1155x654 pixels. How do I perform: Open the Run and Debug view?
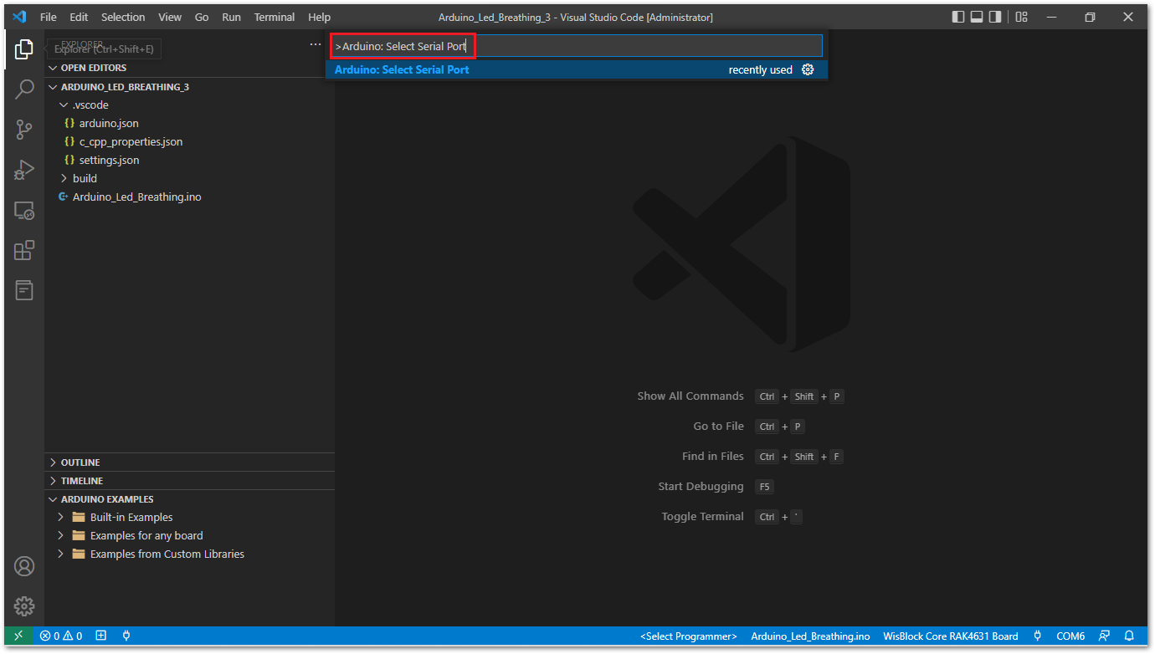coord(24,171)
